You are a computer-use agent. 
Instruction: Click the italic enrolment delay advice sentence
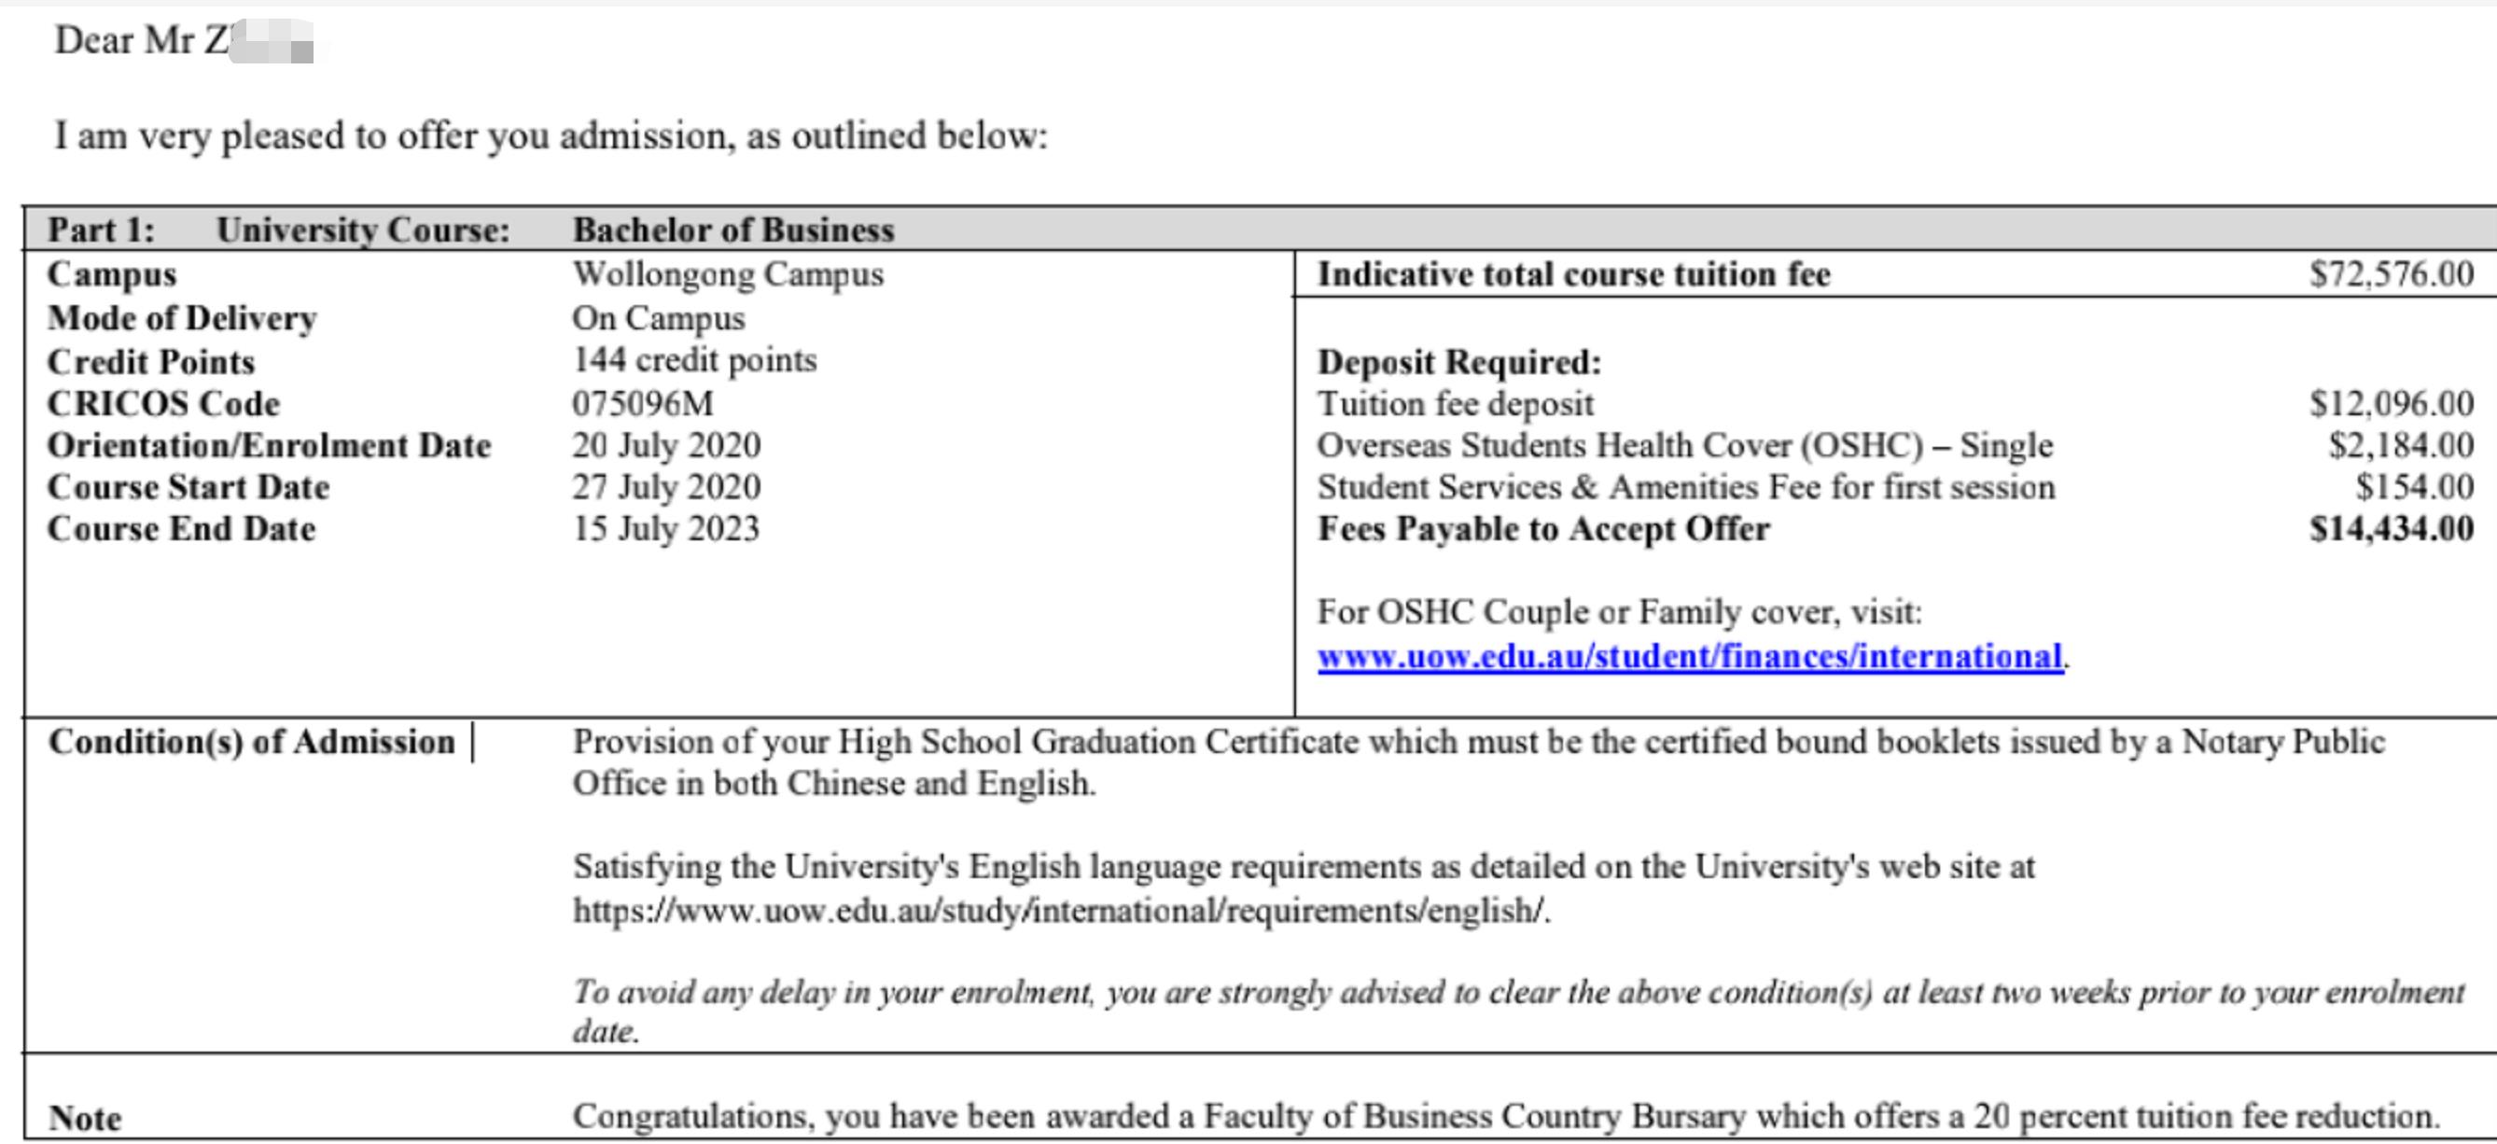[x=1517, y=993]
